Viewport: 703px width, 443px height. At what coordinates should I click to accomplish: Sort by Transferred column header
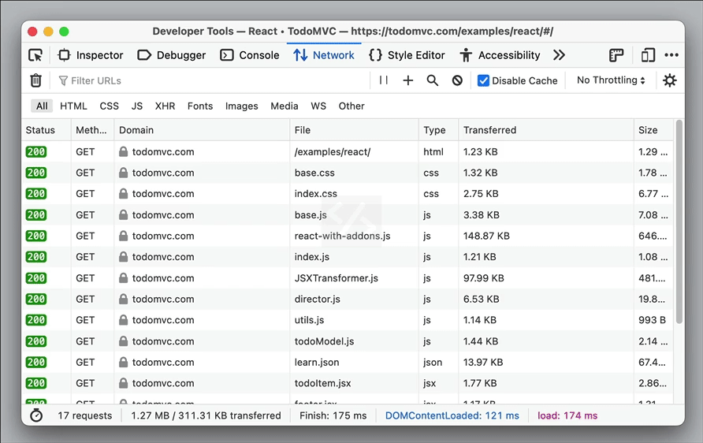coord(546,130)
